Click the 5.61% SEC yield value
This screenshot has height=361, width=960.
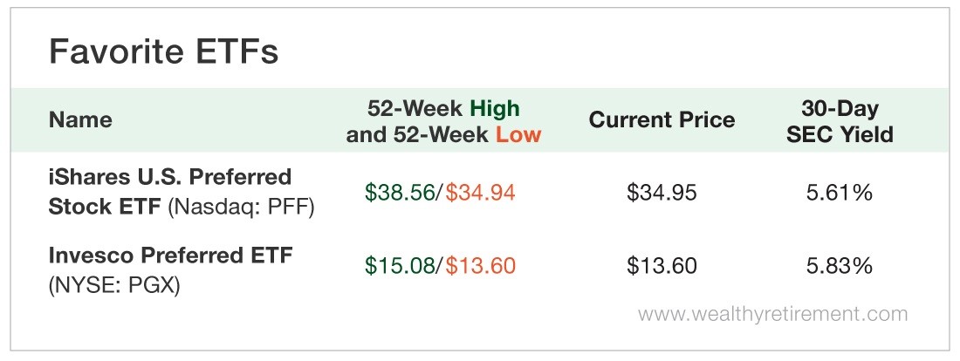tap(840, 193)
